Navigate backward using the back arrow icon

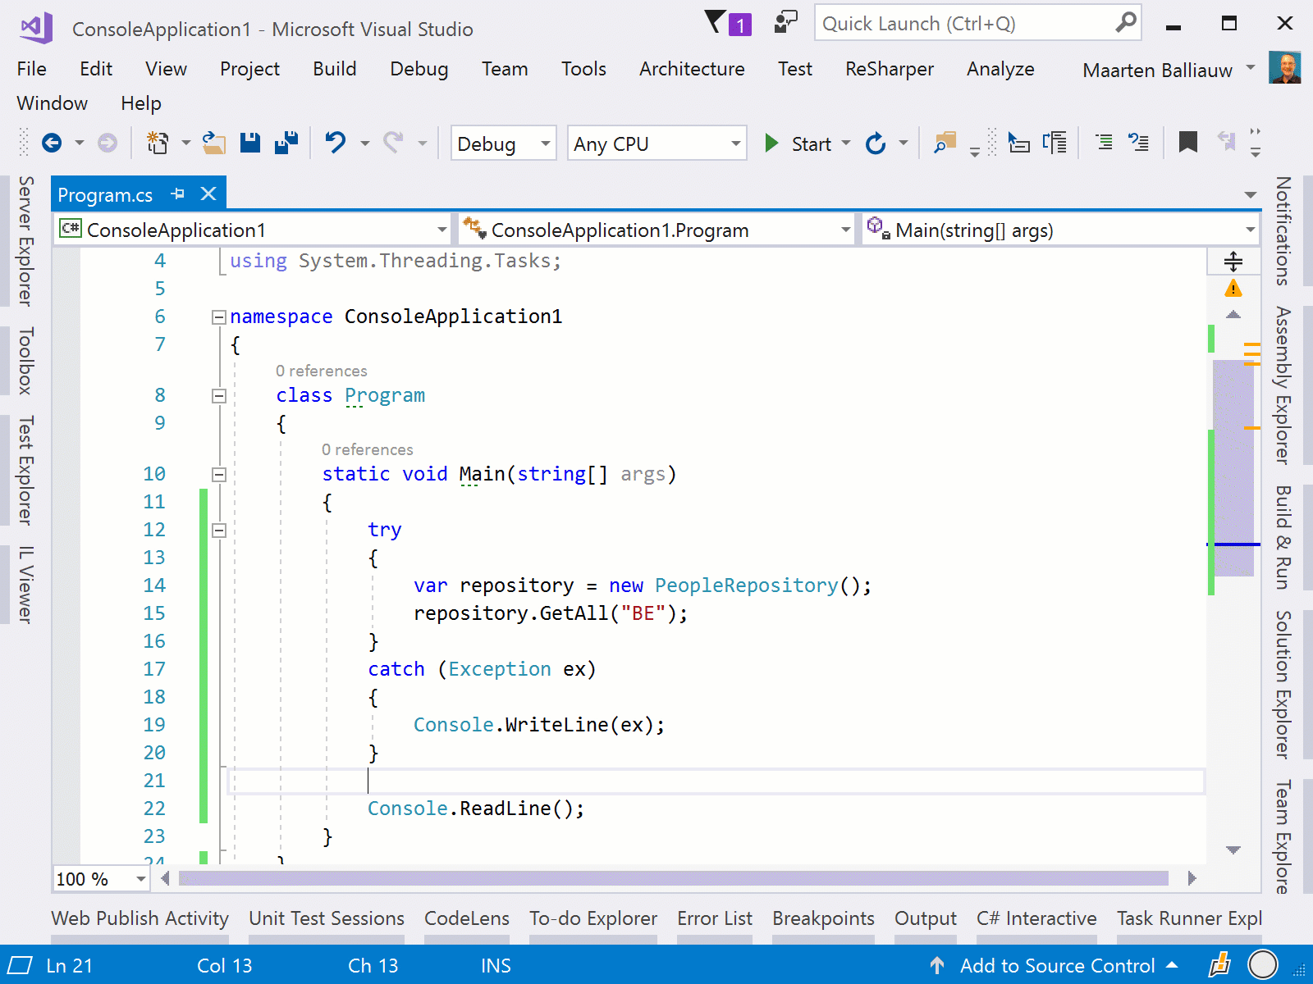coord(53,142)
